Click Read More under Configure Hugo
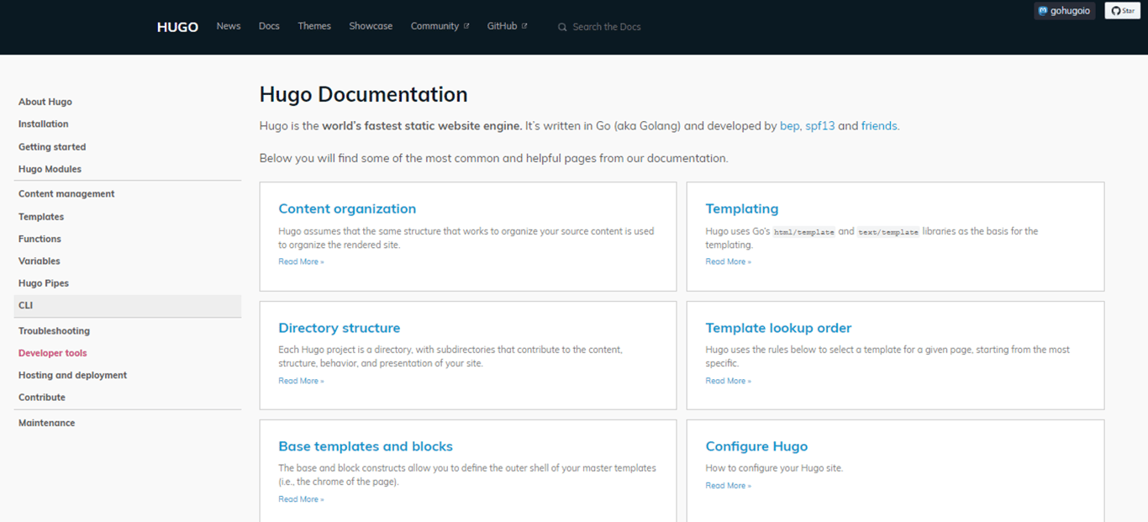The image size is (1148, 522). 729,485
